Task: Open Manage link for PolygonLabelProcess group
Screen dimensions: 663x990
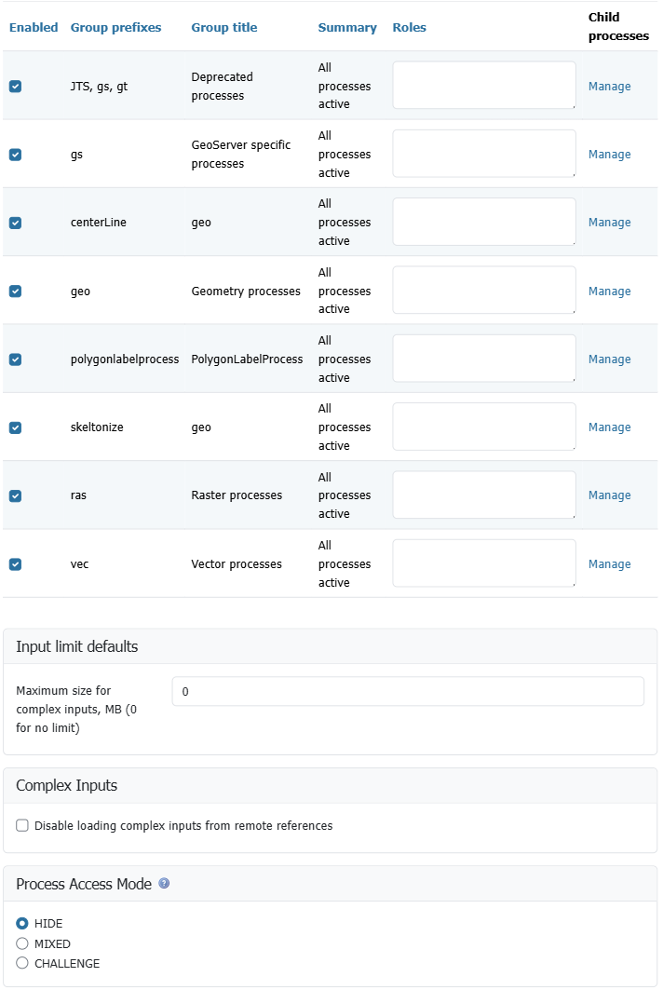Action: [x=609, y=359]
